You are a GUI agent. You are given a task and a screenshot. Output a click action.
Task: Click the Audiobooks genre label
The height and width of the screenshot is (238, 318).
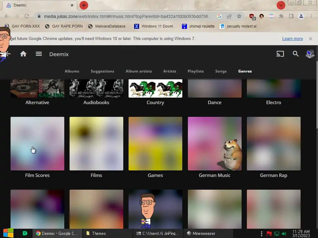click(x=96, y=102)
